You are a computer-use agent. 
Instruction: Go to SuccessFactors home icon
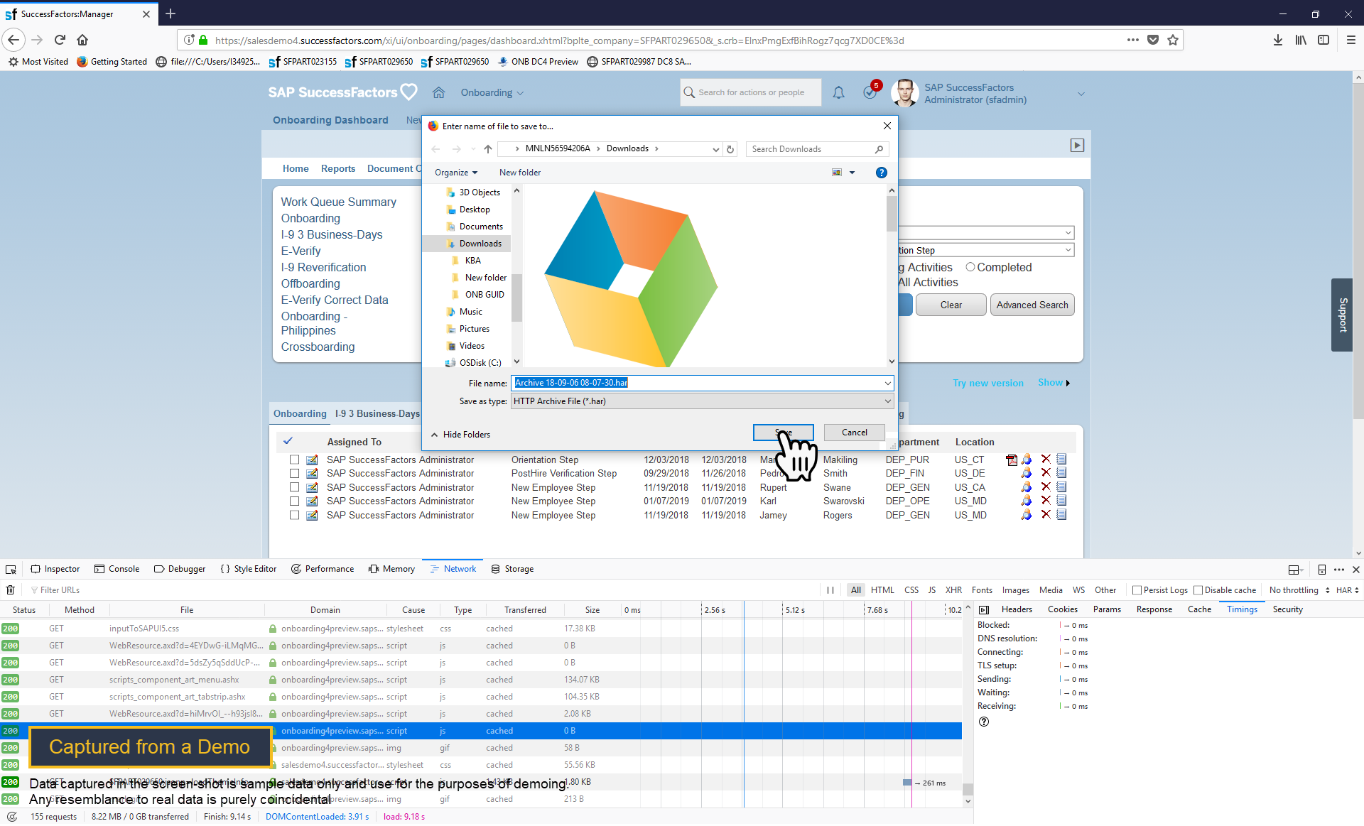coord(439,92)
